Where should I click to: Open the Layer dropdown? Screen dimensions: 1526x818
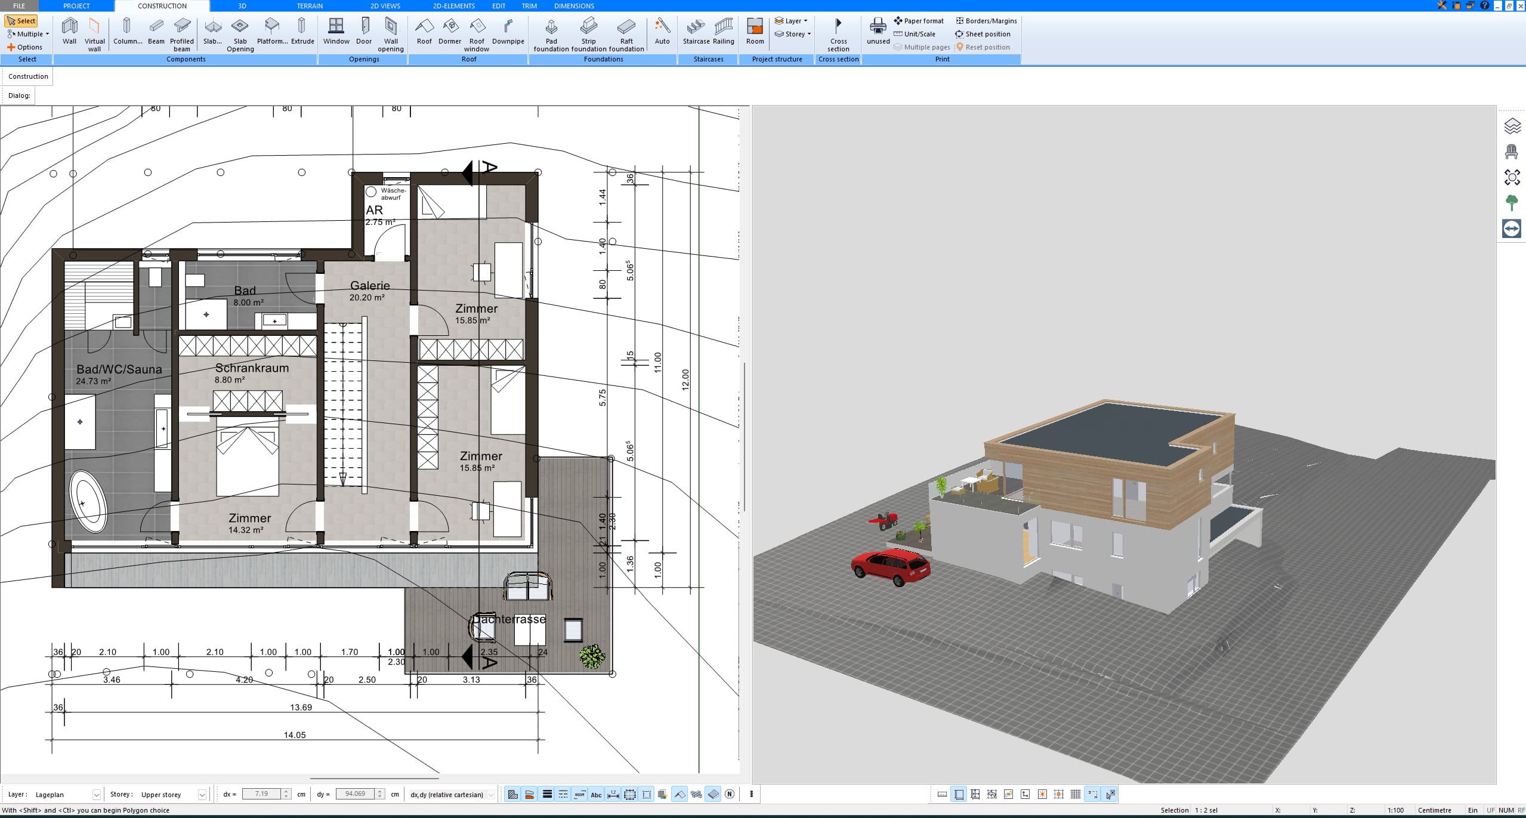tap(792, 20)
